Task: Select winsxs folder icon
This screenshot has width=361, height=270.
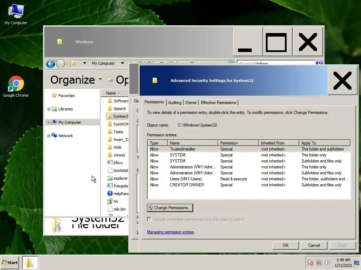Action: 110,155
